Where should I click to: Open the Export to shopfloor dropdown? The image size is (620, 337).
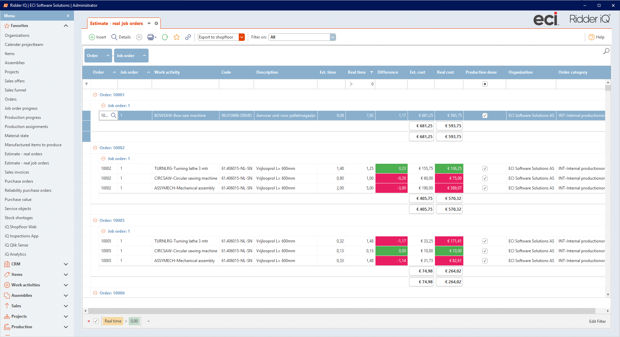click(242, 37)
